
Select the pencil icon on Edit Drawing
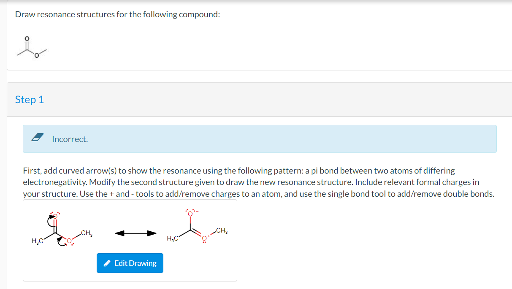[107, 263]
